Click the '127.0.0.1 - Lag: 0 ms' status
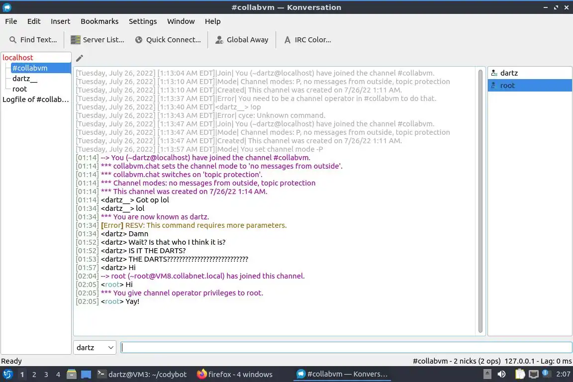 (538, 361)
